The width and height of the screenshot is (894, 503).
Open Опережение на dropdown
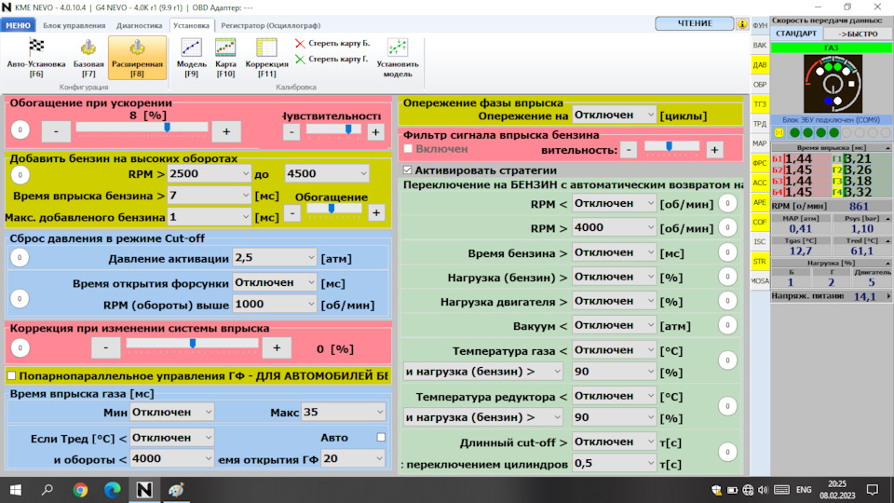pyautogui.click(x=614, y=115)
